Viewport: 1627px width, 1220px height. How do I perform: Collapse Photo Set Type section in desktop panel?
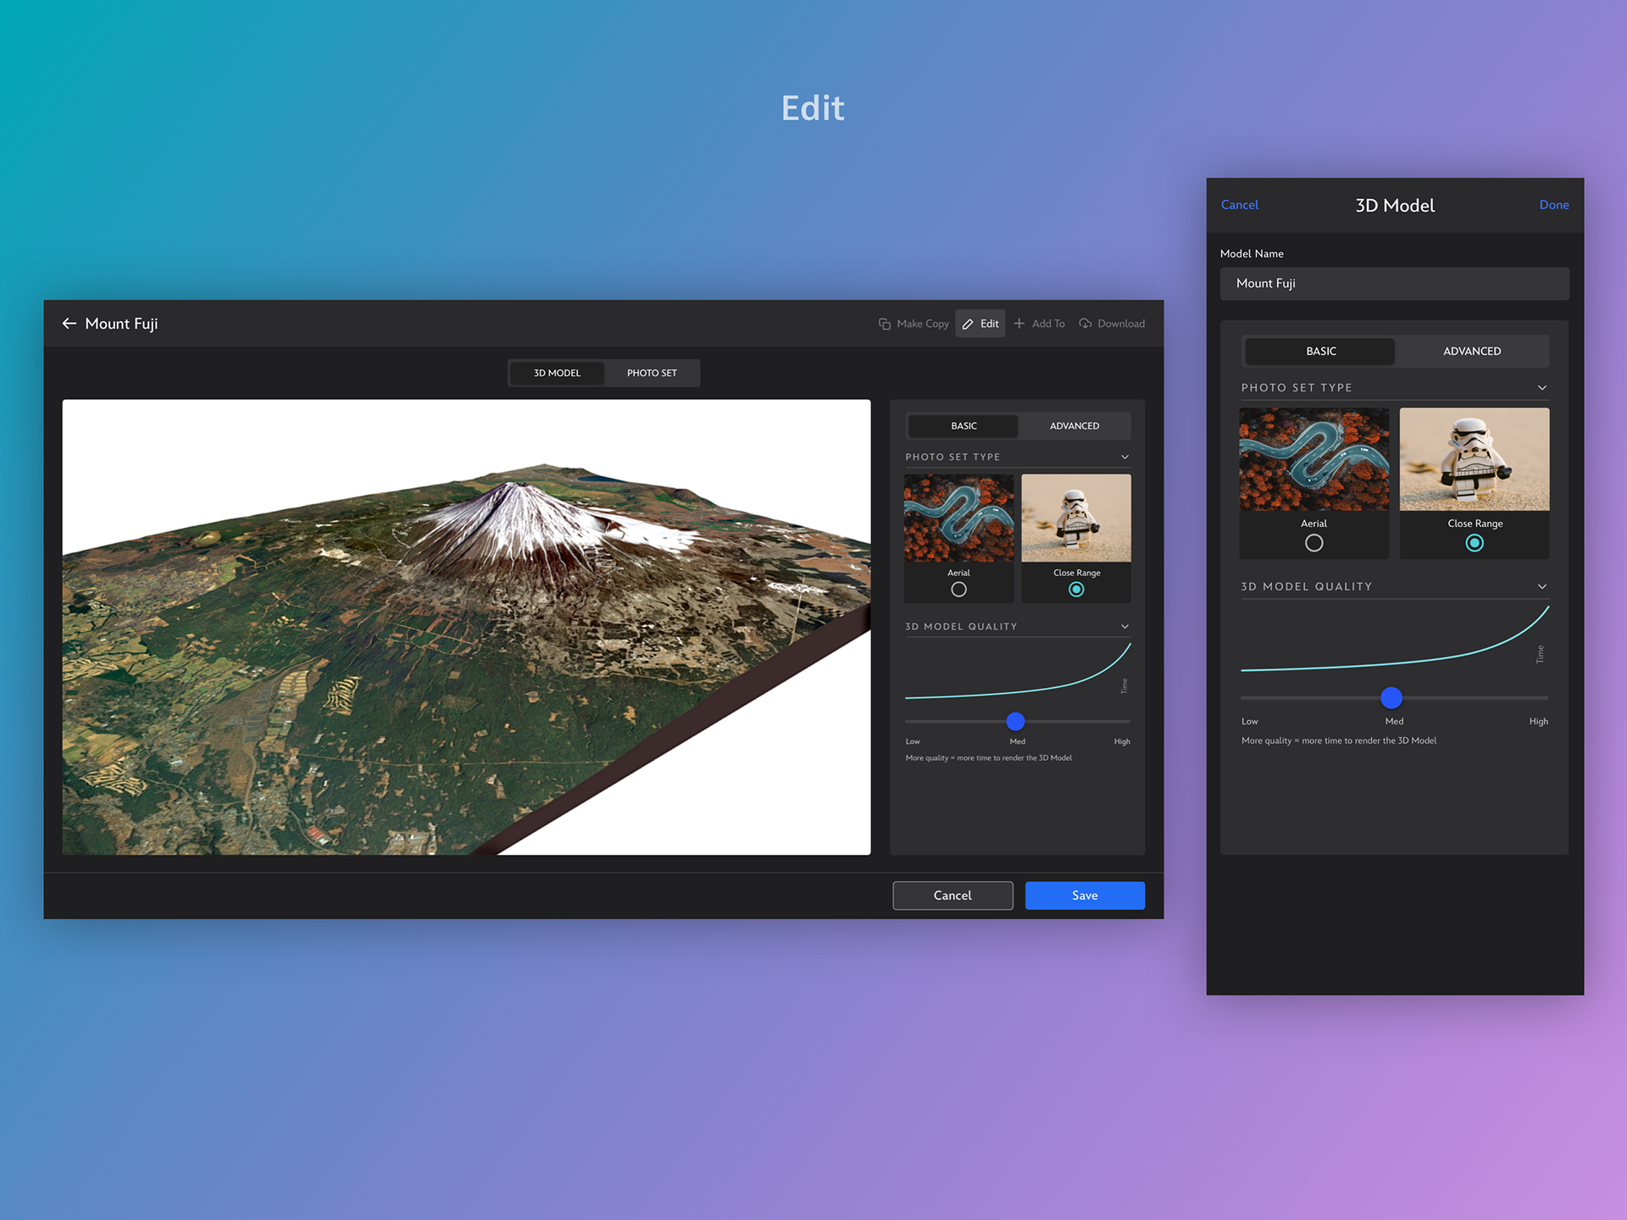(1124, 457)
